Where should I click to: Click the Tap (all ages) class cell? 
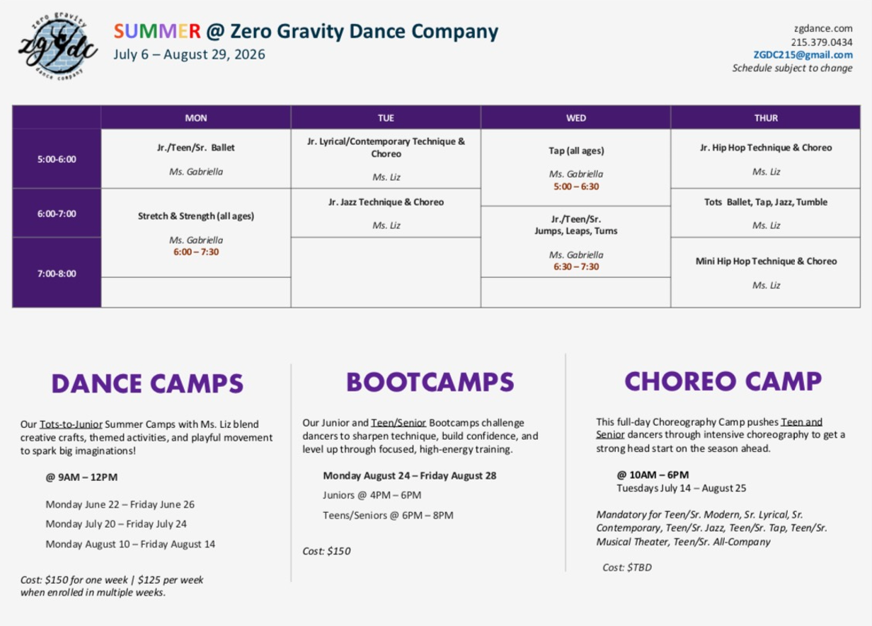[x=576, y=168]
